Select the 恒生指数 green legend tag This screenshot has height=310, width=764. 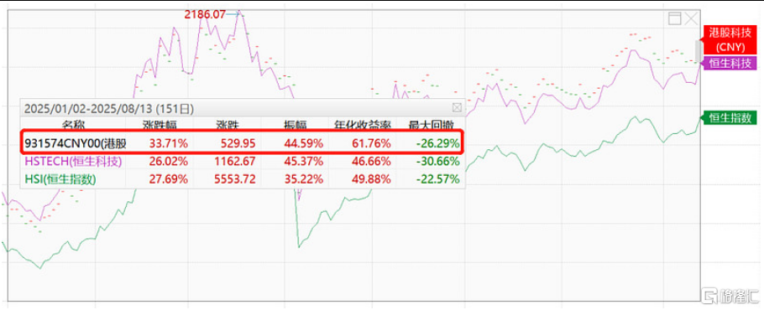(730, 117)
